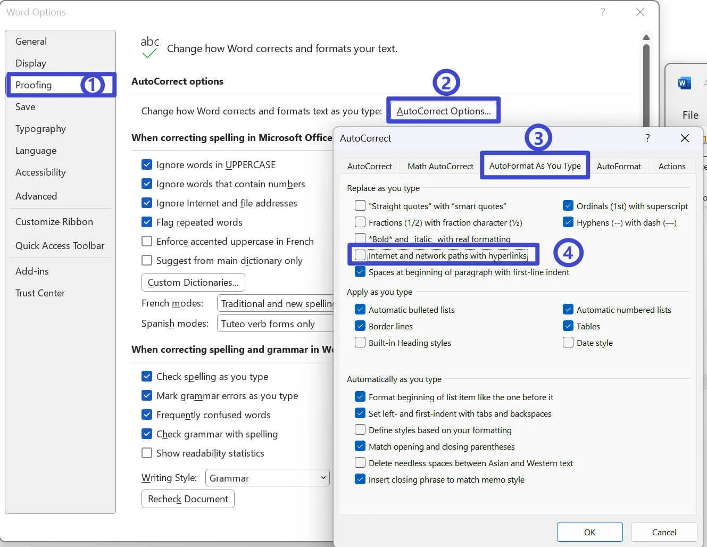The image size is (707, 547).
Task: Switch to the AutoCorrect tab
Action: (x=370, y=166)
